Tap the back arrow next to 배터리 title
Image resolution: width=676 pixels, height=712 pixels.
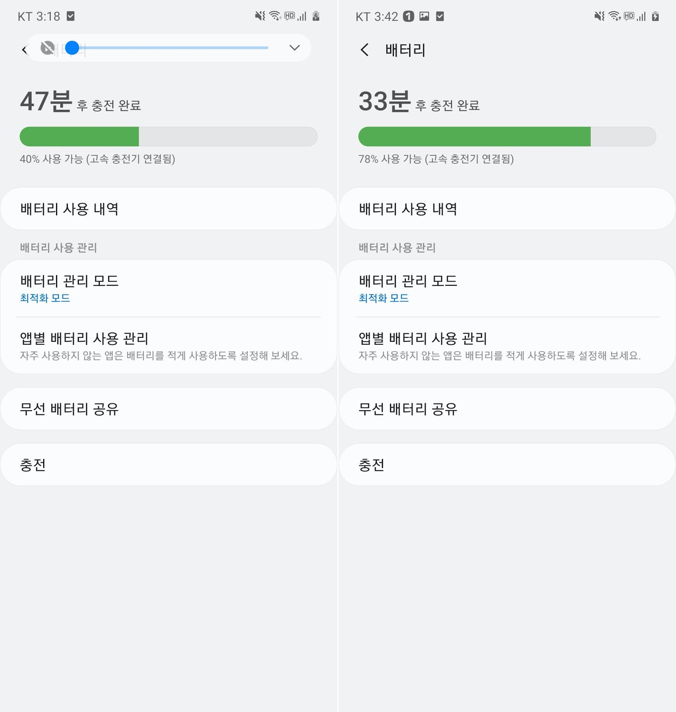(364, 50)
